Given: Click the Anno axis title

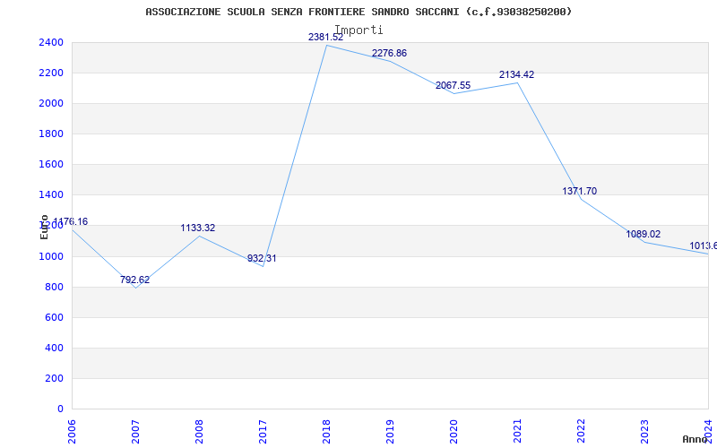Looking at the screenshot, I should [x=695, y=439].
